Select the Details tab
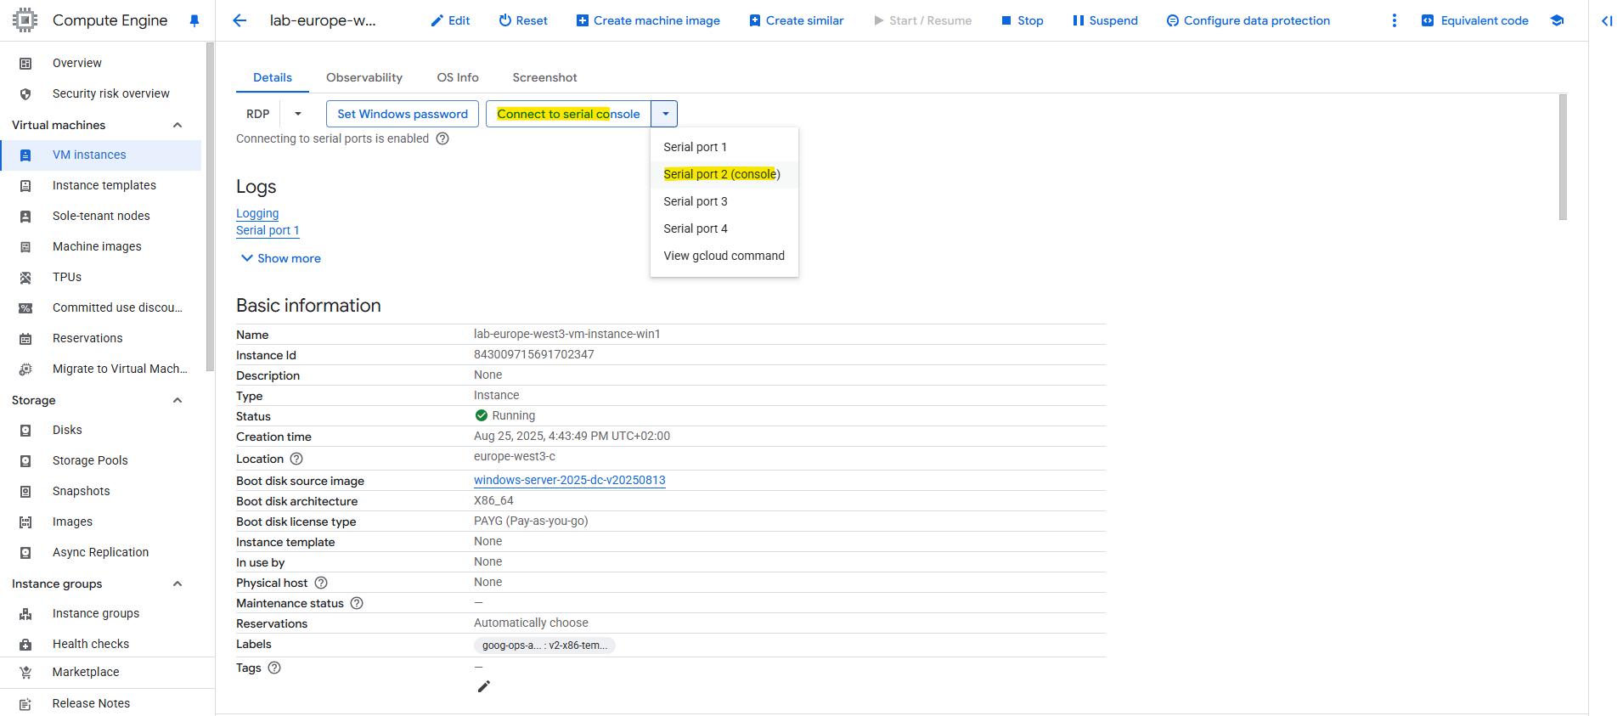 pos(273,77)
